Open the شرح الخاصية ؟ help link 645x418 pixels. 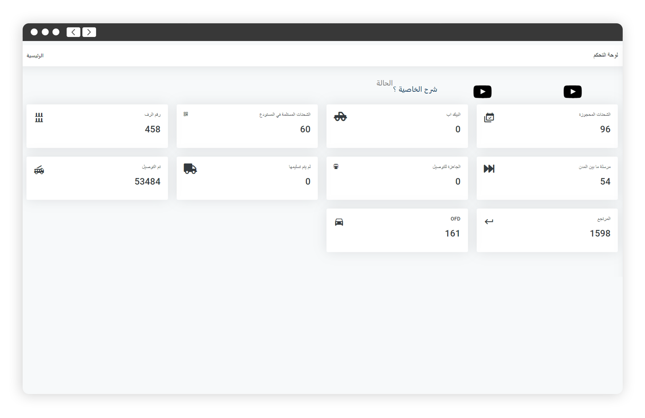415,90
